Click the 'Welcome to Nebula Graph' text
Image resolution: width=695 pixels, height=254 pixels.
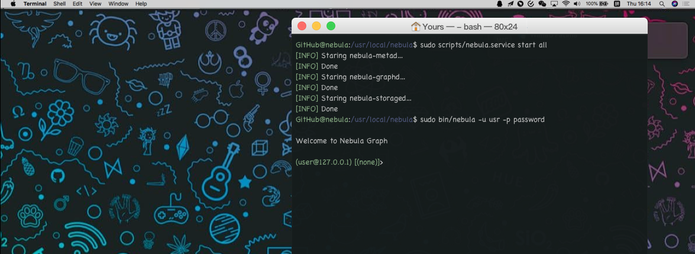pyautogui.click(x=341, y=141)
